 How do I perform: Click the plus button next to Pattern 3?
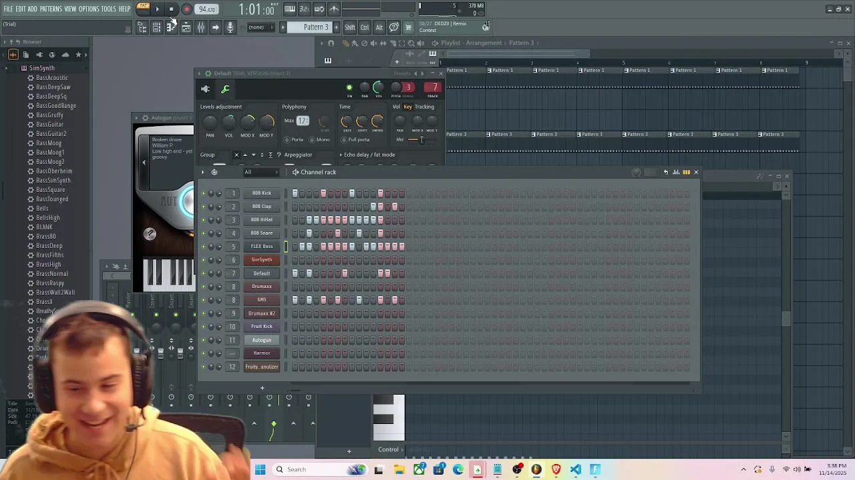(336, 27)
